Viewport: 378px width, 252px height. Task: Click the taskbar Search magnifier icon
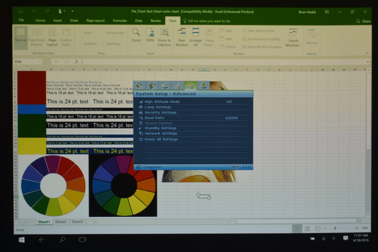point(62,240)
